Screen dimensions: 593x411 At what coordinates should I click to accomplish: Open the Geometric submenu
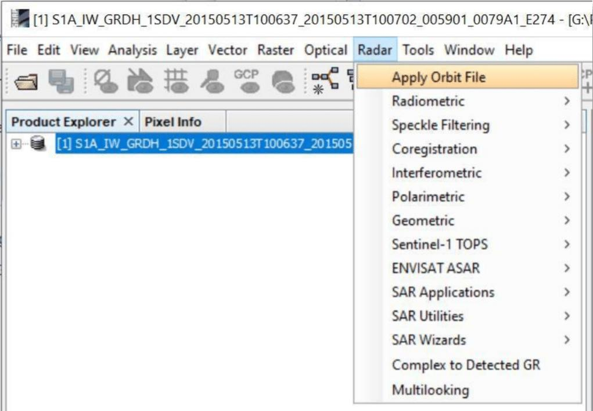point(468,220)
